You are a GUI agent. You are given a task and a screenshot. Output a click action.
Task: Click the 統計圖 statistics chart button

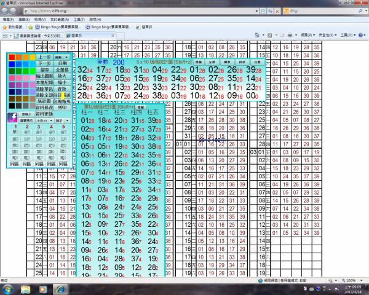tap(44, 102)
